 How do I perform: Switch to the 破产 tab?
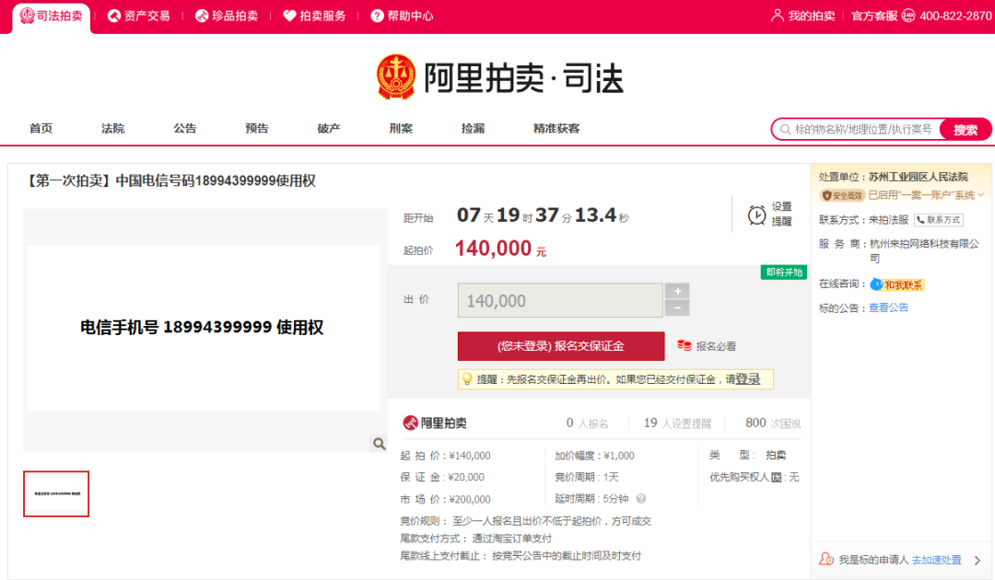point(329,129)
